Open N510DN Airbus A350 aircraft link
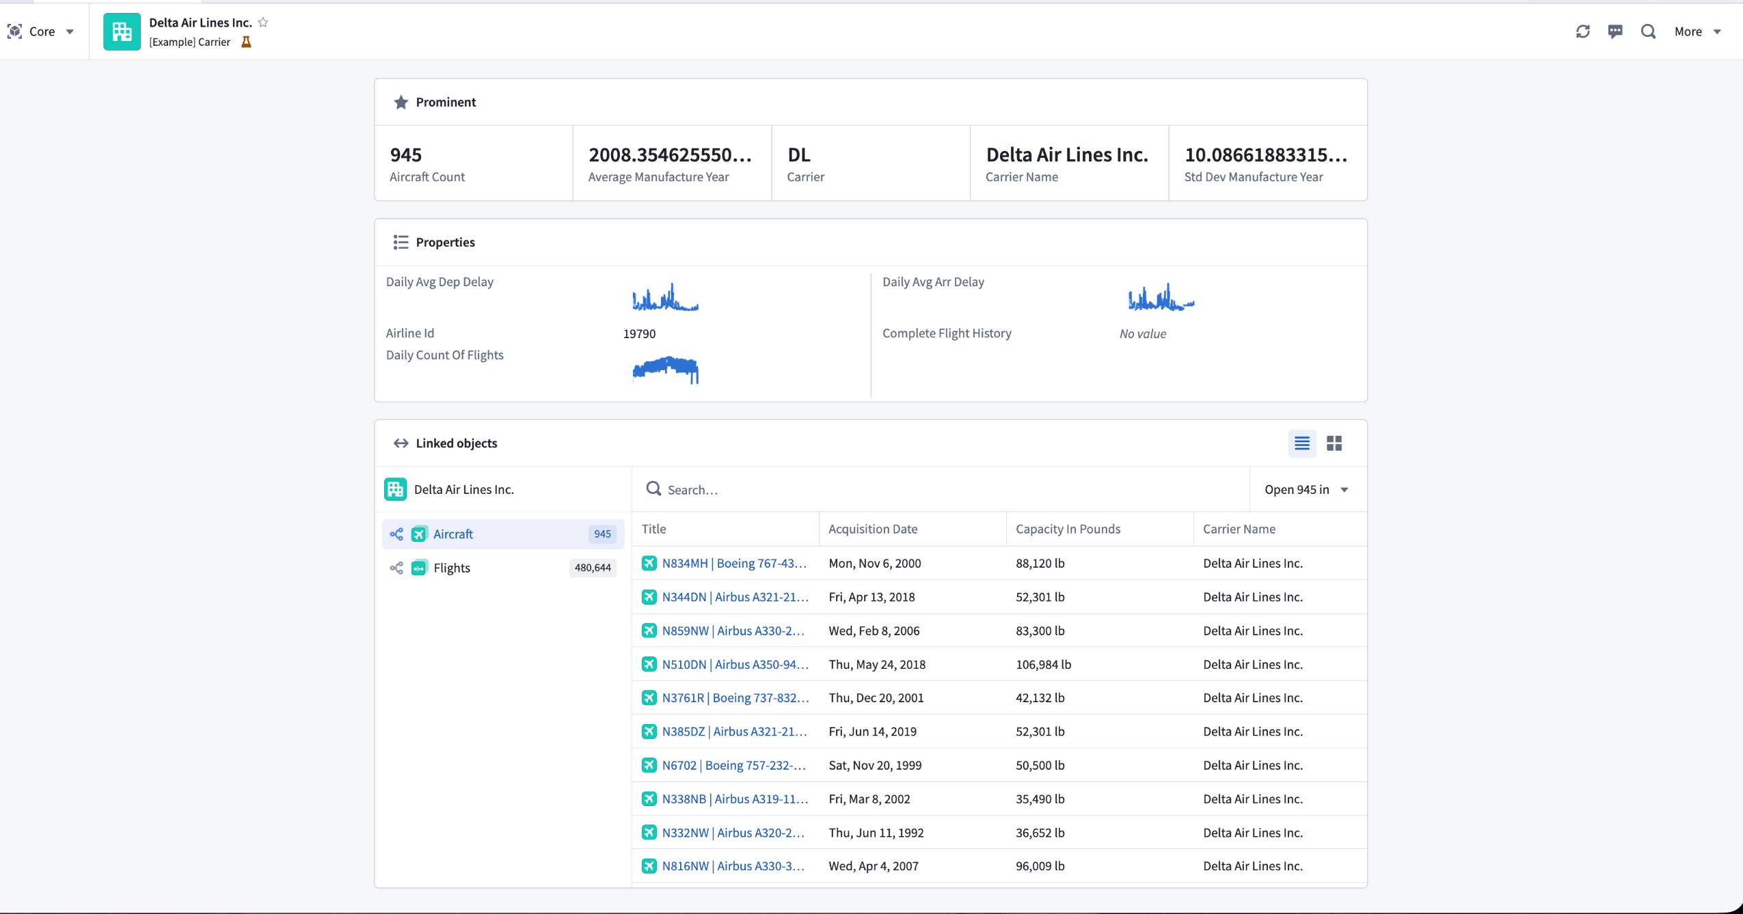The height and width of the screenshot is (914, 1743). point(735,664)
